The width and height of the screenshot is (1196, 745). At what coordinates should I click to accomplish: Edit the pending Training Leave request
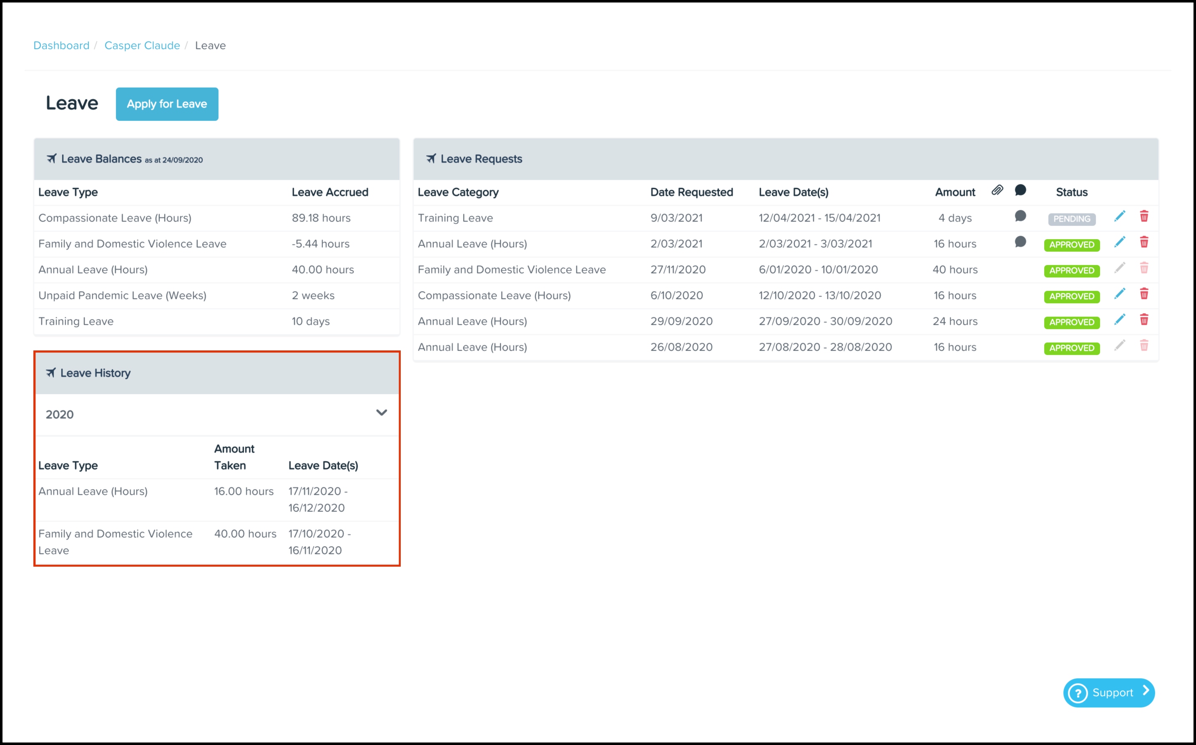click(1119, 216)
